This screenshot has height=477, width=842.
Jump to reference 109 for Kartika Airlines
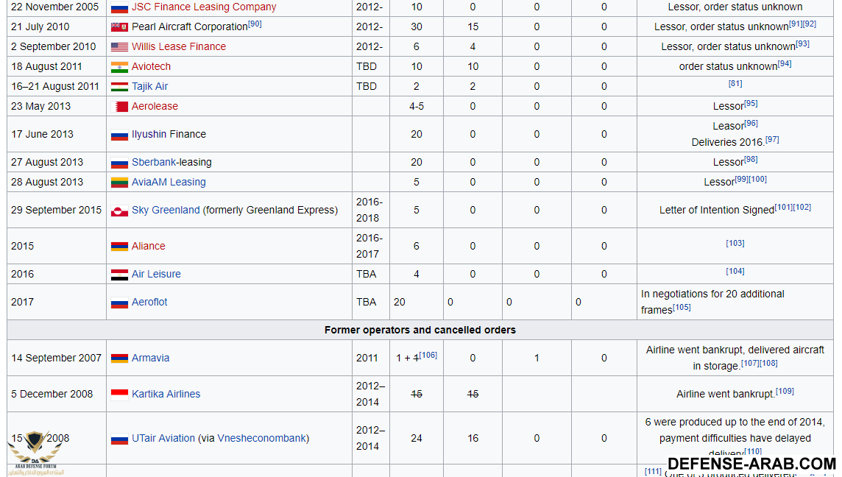point(785,391)
